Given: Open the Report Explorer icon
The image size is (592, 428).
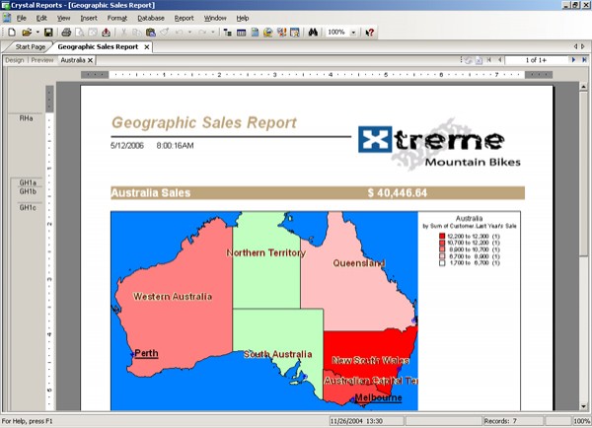Looking at the screenshot, I should tap(255, 33).
